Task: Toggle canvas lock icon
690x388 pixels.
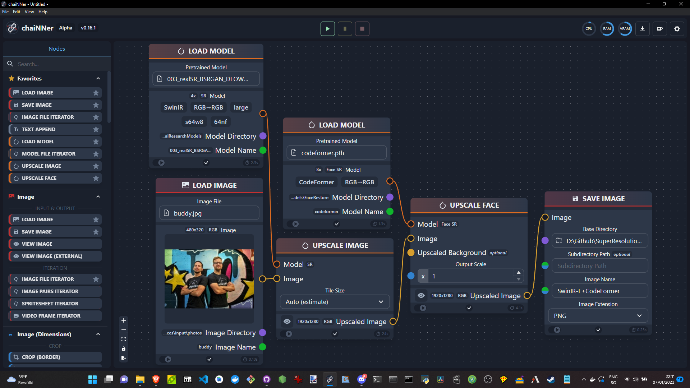Action: pos(124,348)
